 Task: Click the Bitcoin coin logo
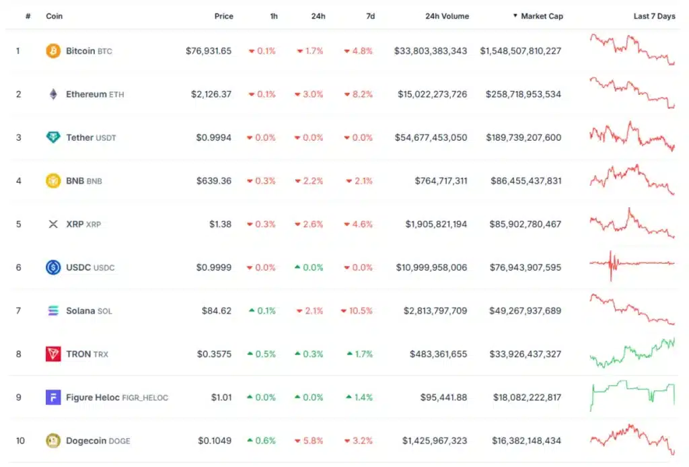[x=53, y=51]
